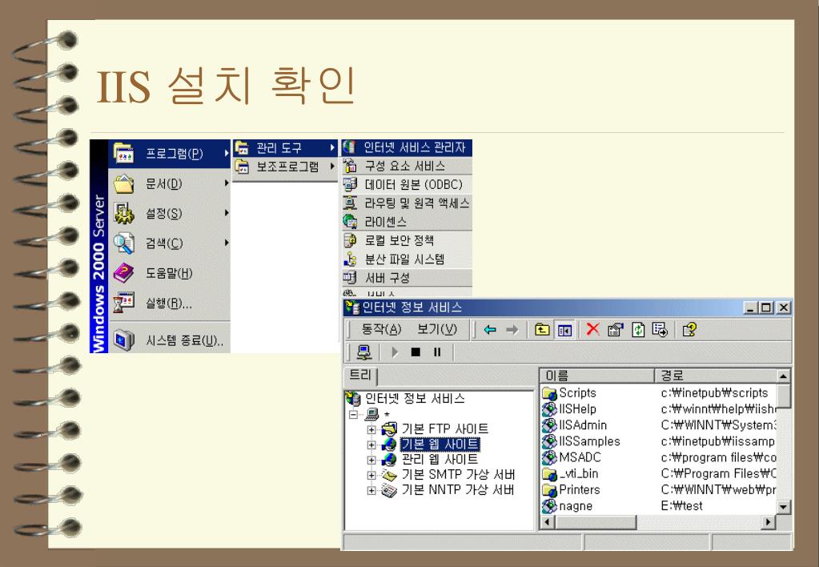819x567 pixels.
Task: Open 프로그램(P) in Start menu
Action: tap(170, 154)
